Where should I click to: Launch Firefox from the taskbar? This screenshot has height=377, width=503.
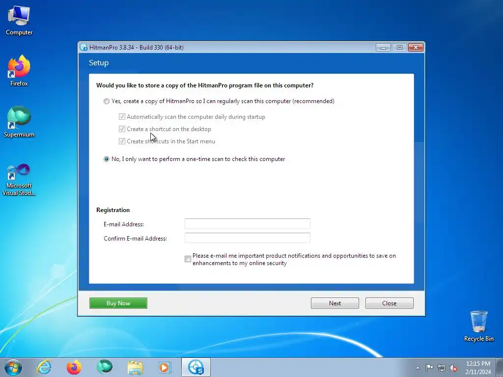74,367
